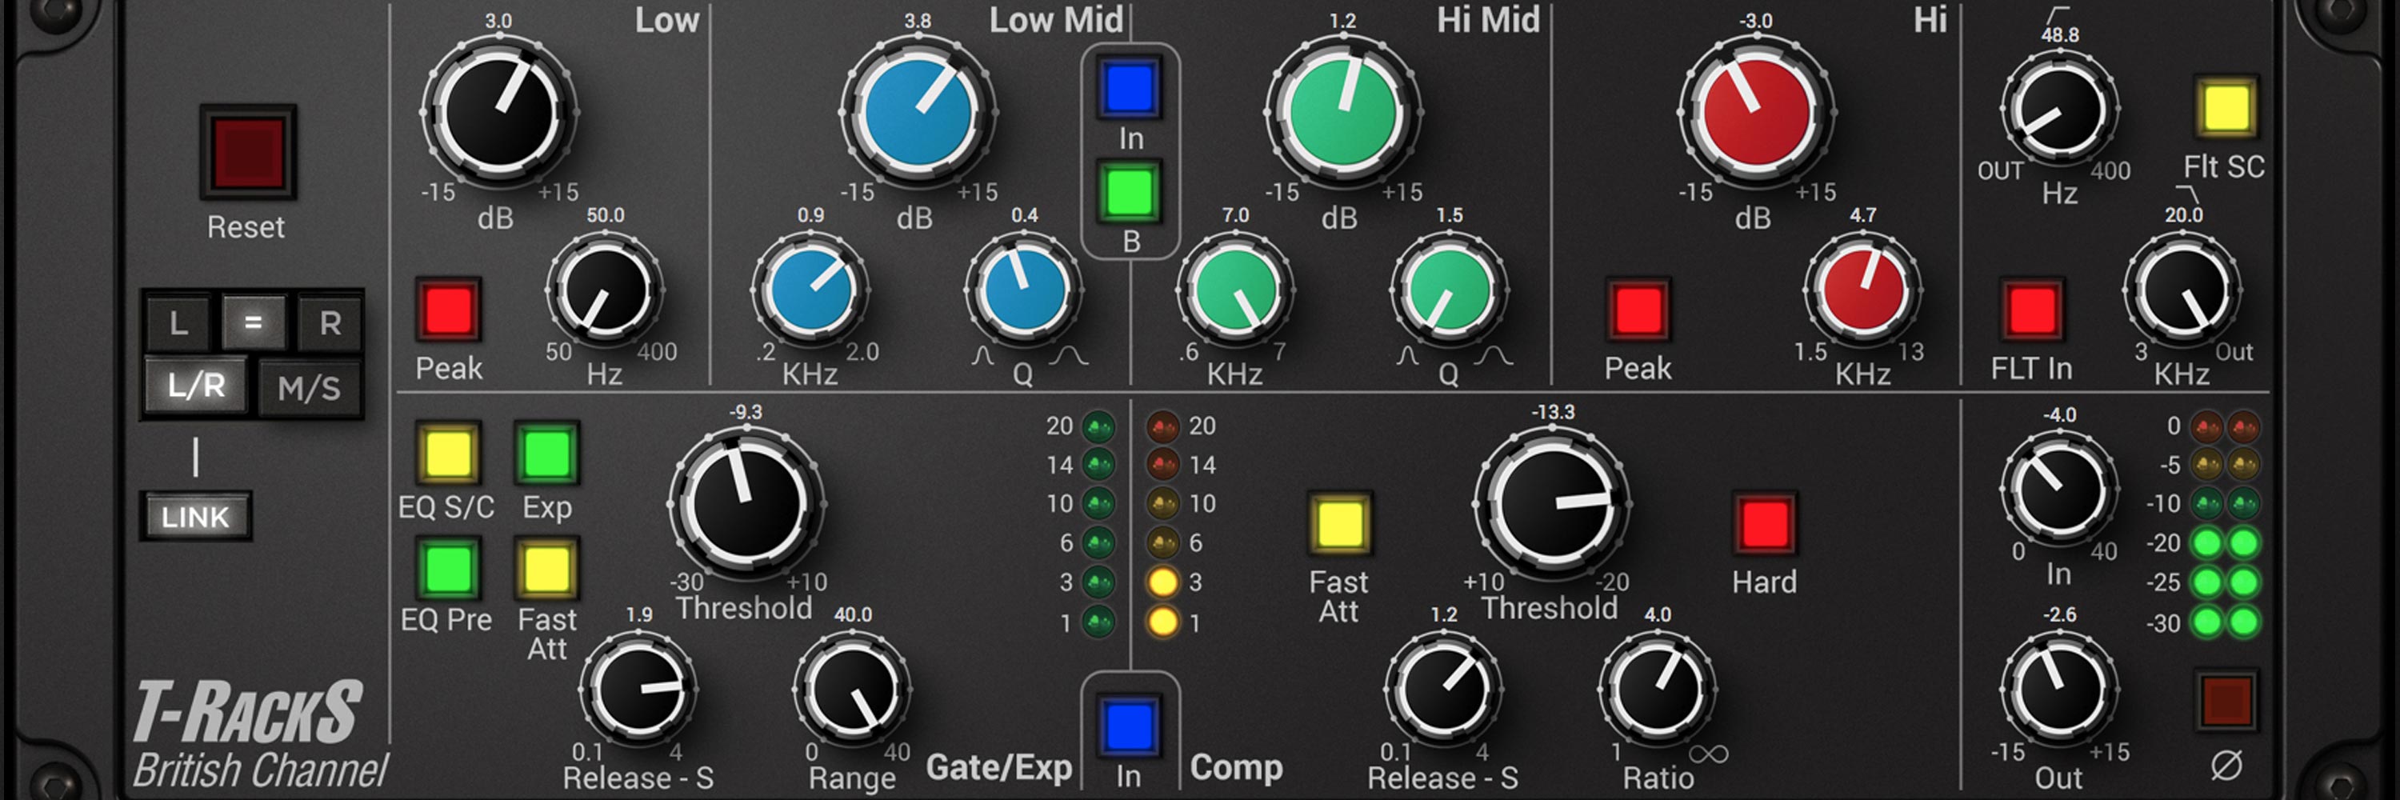Screen dimensions: 2400x800
Task: Switch to M/S processing mode
Action: [x=310, y=387]
